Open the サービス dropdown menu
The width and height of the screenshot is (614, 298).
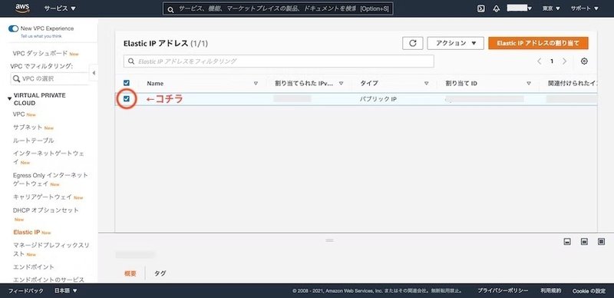click(x=61, y=8)
